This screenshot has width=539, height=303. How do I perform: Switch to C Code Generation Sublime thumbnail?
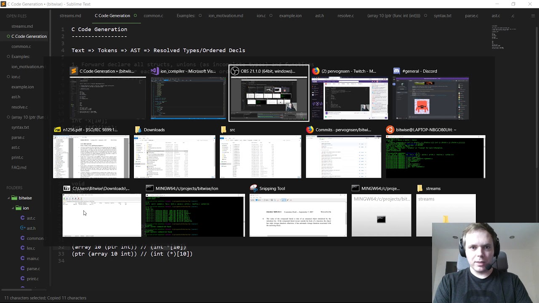(x=107, y=98)
